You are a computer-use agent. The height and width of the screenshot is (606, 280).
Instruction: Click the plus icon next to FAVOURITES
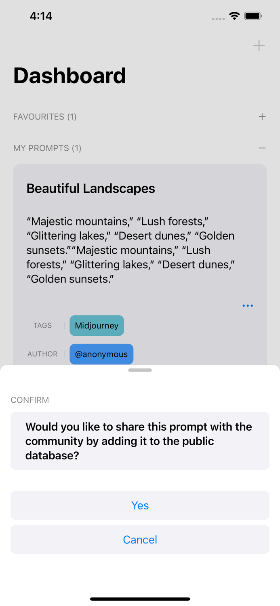click(262, 117)
